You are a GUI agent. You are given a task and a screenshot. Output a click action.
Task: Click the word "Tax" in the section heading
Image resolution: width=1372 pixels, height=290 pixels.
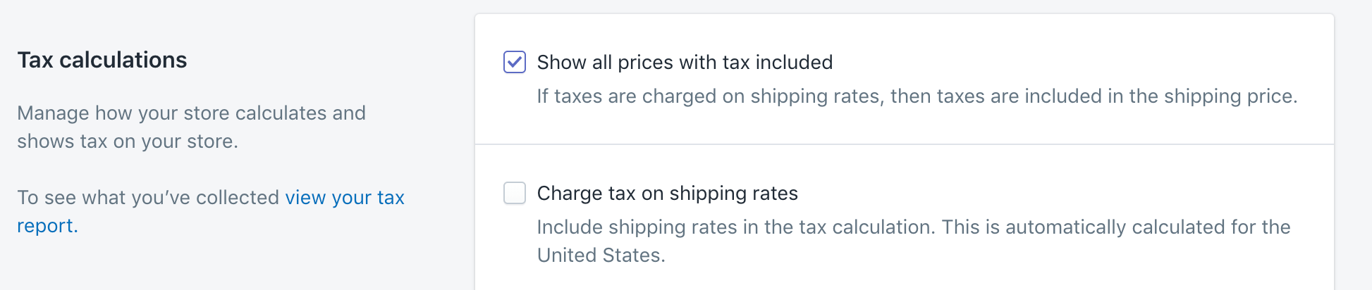point(35,60)
